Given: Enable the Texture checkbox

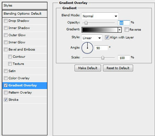Looking at the screenshot, I should (10, 64).
